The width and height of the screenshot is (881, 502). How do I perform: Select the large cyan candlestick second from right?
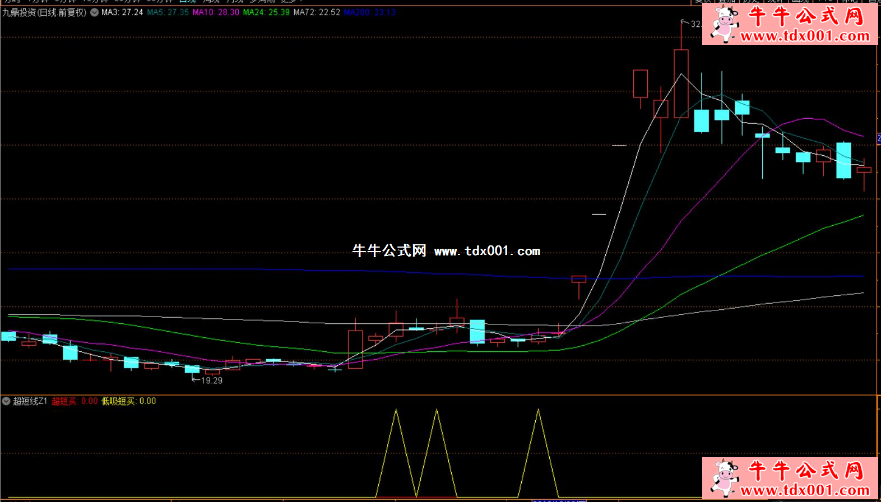point(843,160)
